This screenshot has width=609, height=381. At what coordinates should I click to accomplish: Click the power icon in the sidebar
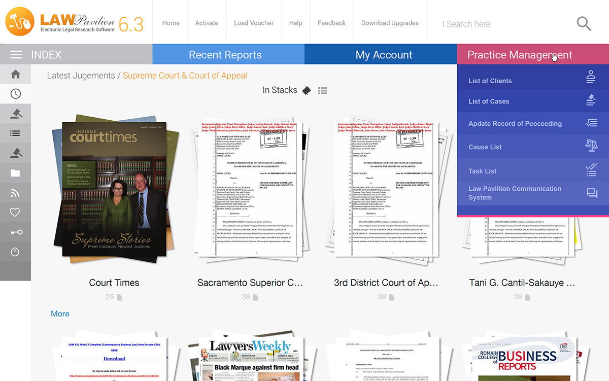tap(15, 252)
